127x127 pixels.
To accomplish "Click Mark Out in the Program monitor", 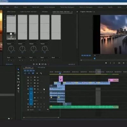I will tap(114, 63).
